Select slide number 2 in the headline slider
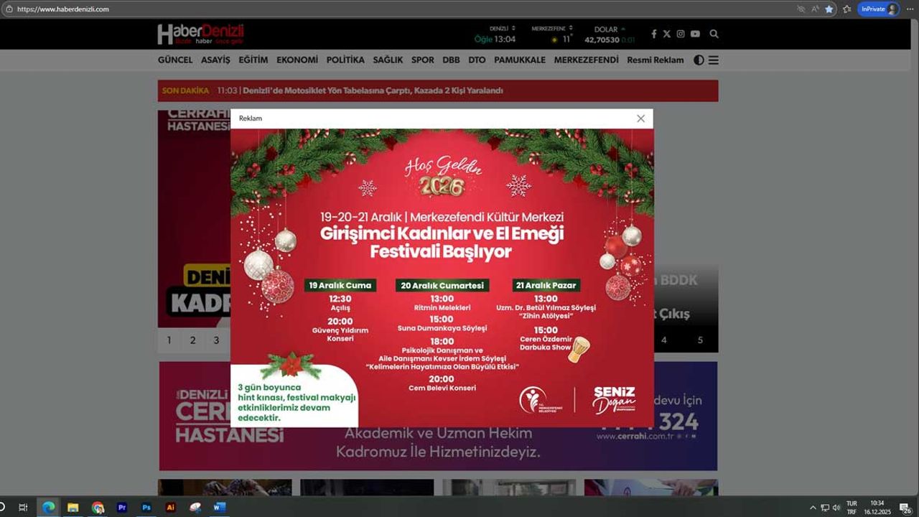This screenshot has height=517, width=919. [x=192, y=340]
